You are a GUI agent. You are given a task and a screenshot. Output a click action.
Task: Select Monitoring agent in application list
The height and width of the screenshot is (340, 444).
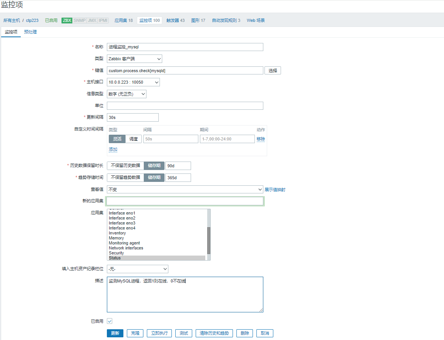pyautogui.click(x=157, y=243)
